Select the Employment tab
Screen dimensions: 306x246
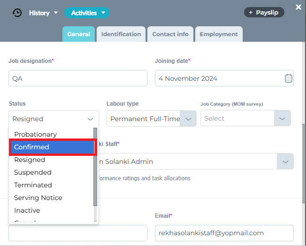(x=219, y=34)
